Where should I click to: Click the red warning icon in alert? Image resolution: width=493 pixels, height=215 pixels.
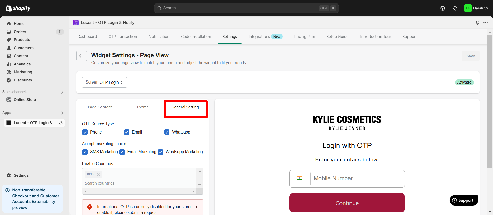[90, 207]
